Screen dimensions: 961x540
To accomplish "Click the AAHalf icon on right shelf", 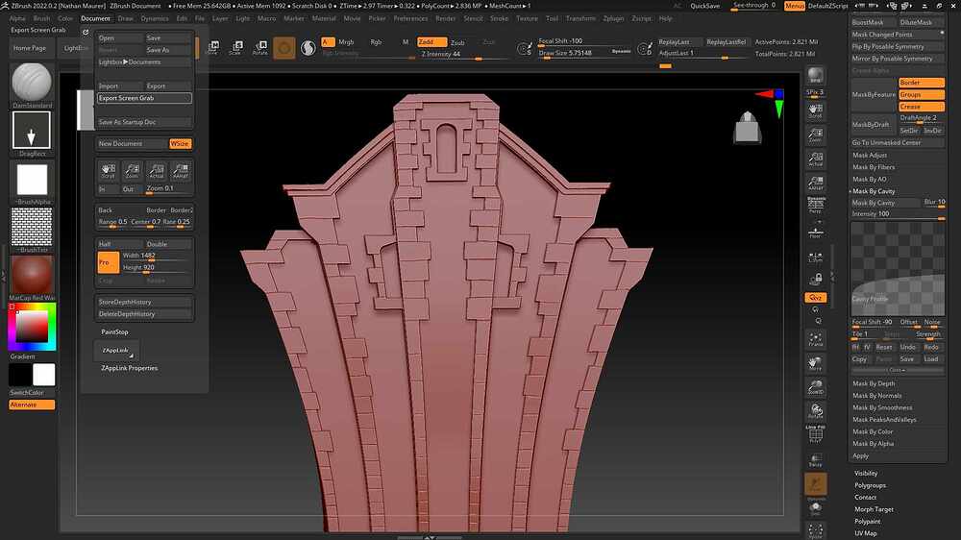I will click(x=815, y=183).
